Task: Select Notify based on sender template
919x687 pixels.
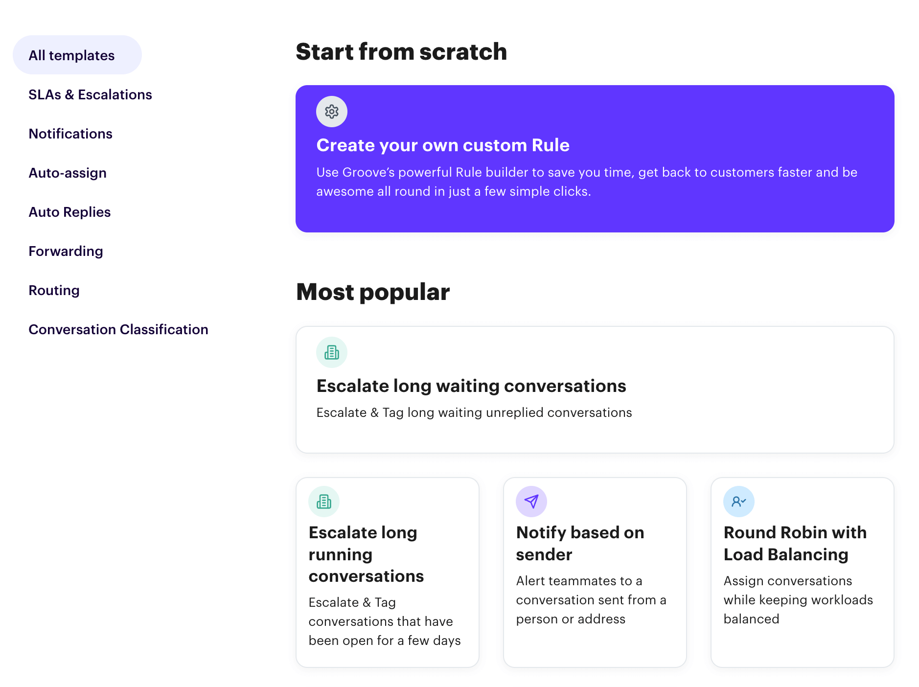Action: click(x=595, y=572)
